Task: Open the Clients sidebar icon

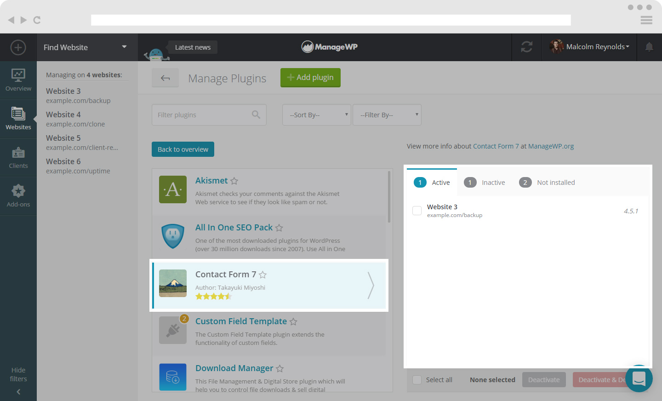Action: tap(18, 157)
